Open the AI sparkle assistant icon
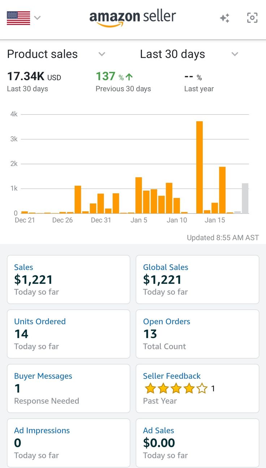The height and width of the screenshot is (468, 266). [x=225, y=18]
